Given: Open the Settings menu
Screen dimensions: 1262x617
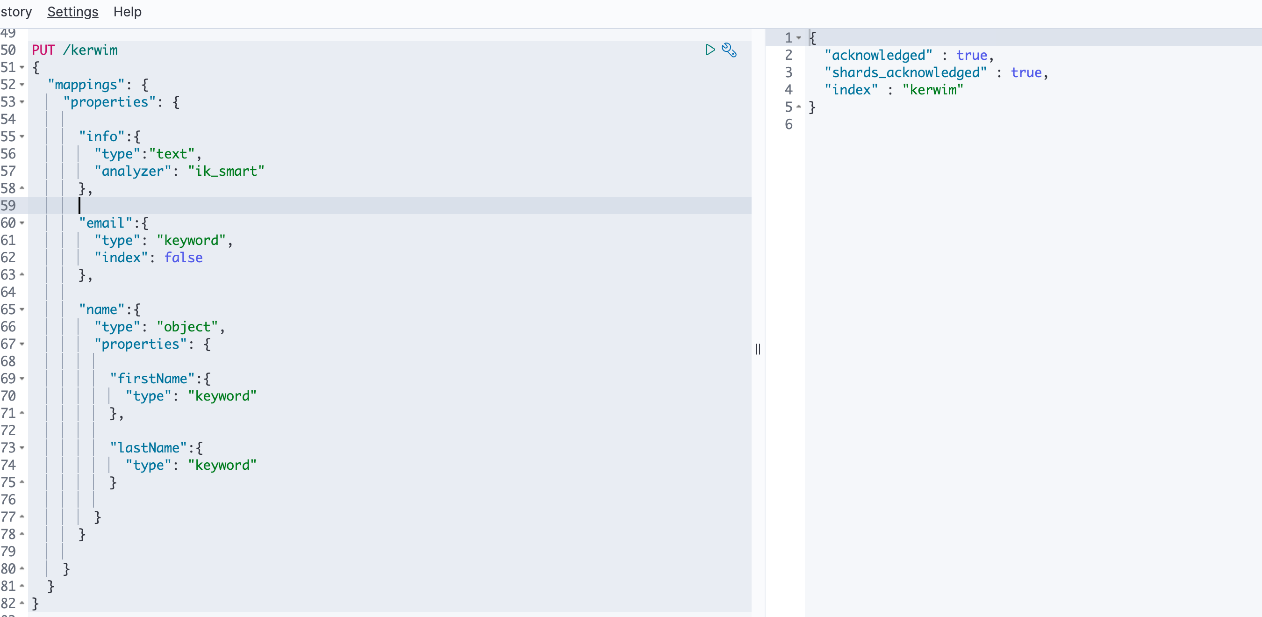Looking at the screenshot, I should click(x=72, y=11).
